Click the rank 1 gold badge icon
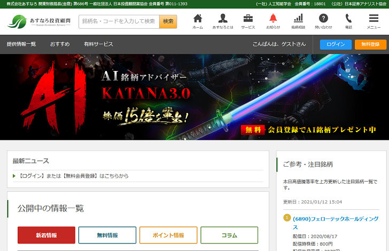This screenshot has width=389, height=251. (x=287, y=217)
